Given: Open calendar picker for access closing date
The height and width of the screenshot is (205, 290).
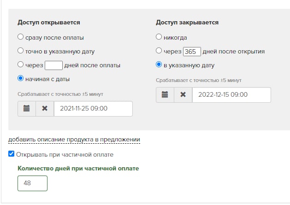Looking at the screenshot, I should (165, 94).
